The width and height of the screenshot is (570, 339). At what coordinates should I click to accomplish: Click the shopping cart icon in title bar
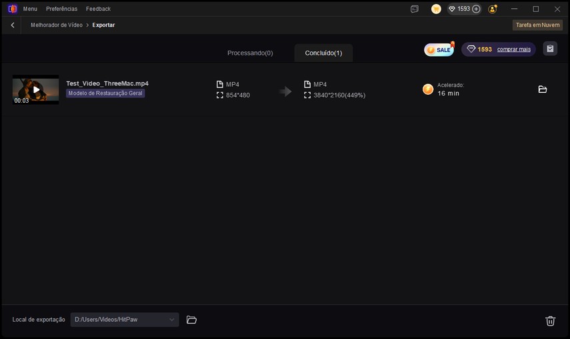[x=436, y=9]
